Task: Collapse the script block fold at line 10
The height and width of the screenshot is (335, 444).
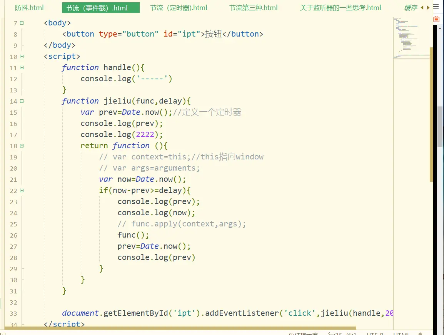Action: coord(22,56)
